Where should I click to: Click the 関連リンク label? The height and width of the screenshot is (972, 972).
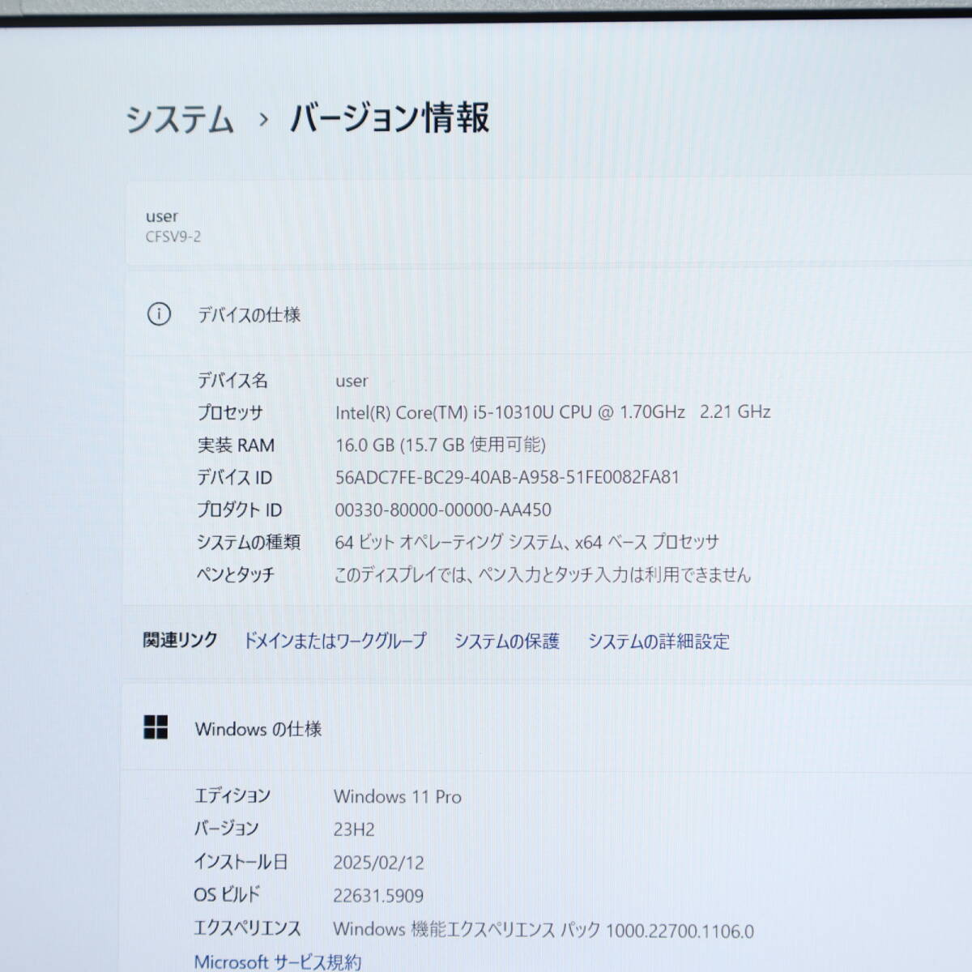pos(180,640)
